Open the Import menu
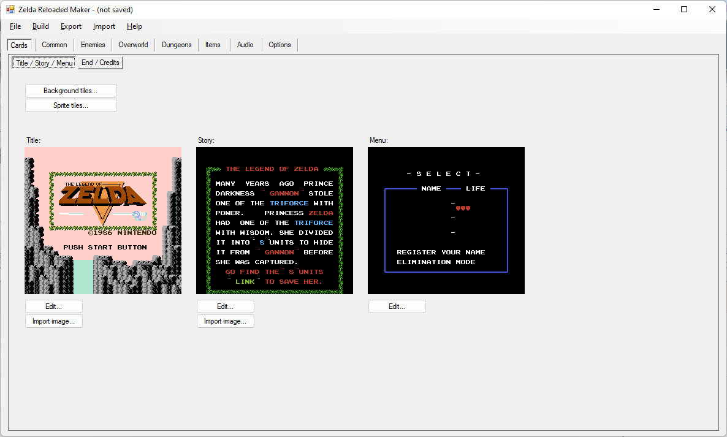This screenshot has height=437, width=727. point(104,26)
